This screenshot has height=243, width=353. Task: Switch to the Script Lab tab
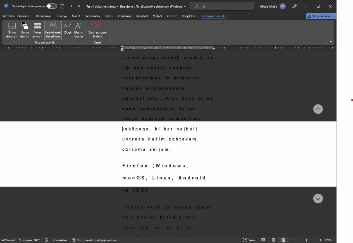coord(189,16)
